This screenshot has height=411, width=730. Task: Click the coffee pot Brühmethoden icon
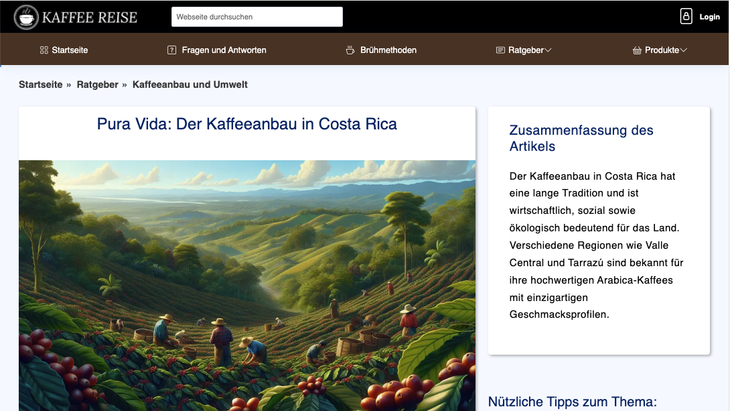pos(350,50)
